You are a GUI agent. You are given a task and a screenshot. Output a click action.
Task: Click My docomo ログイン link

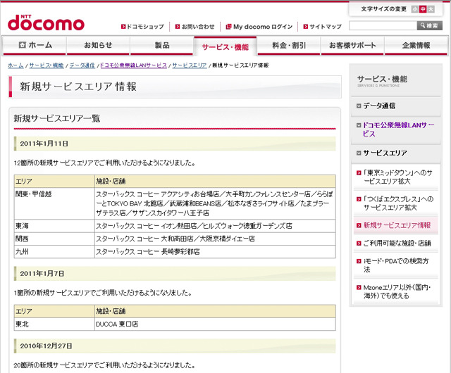coord(263,27)
